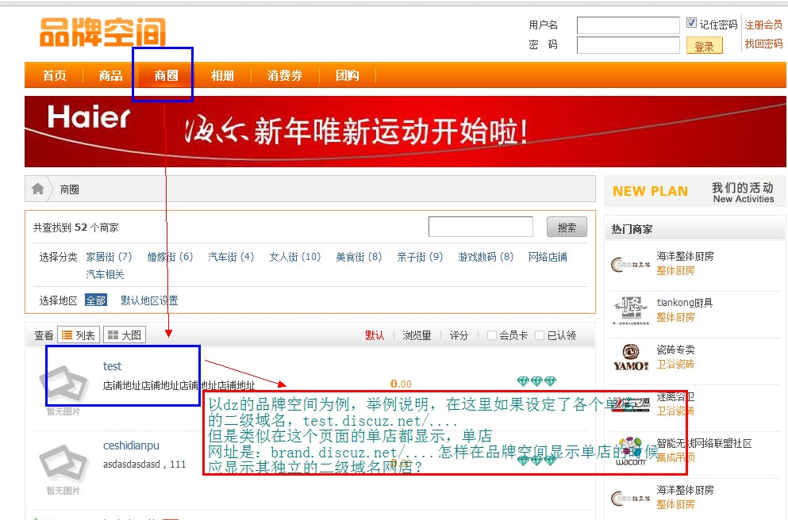Viewport: 788px width, 520px height.
Task: Click the 共查找到 52 个商家 text
Action: pyautogui.click(x=76, y=227)
